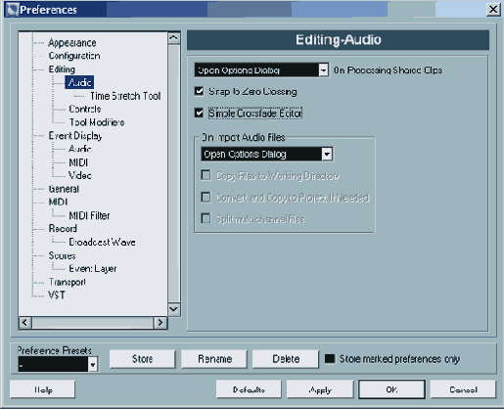Click the Defaults button
This screenshot has width=504, height=409.
point(249,389)
